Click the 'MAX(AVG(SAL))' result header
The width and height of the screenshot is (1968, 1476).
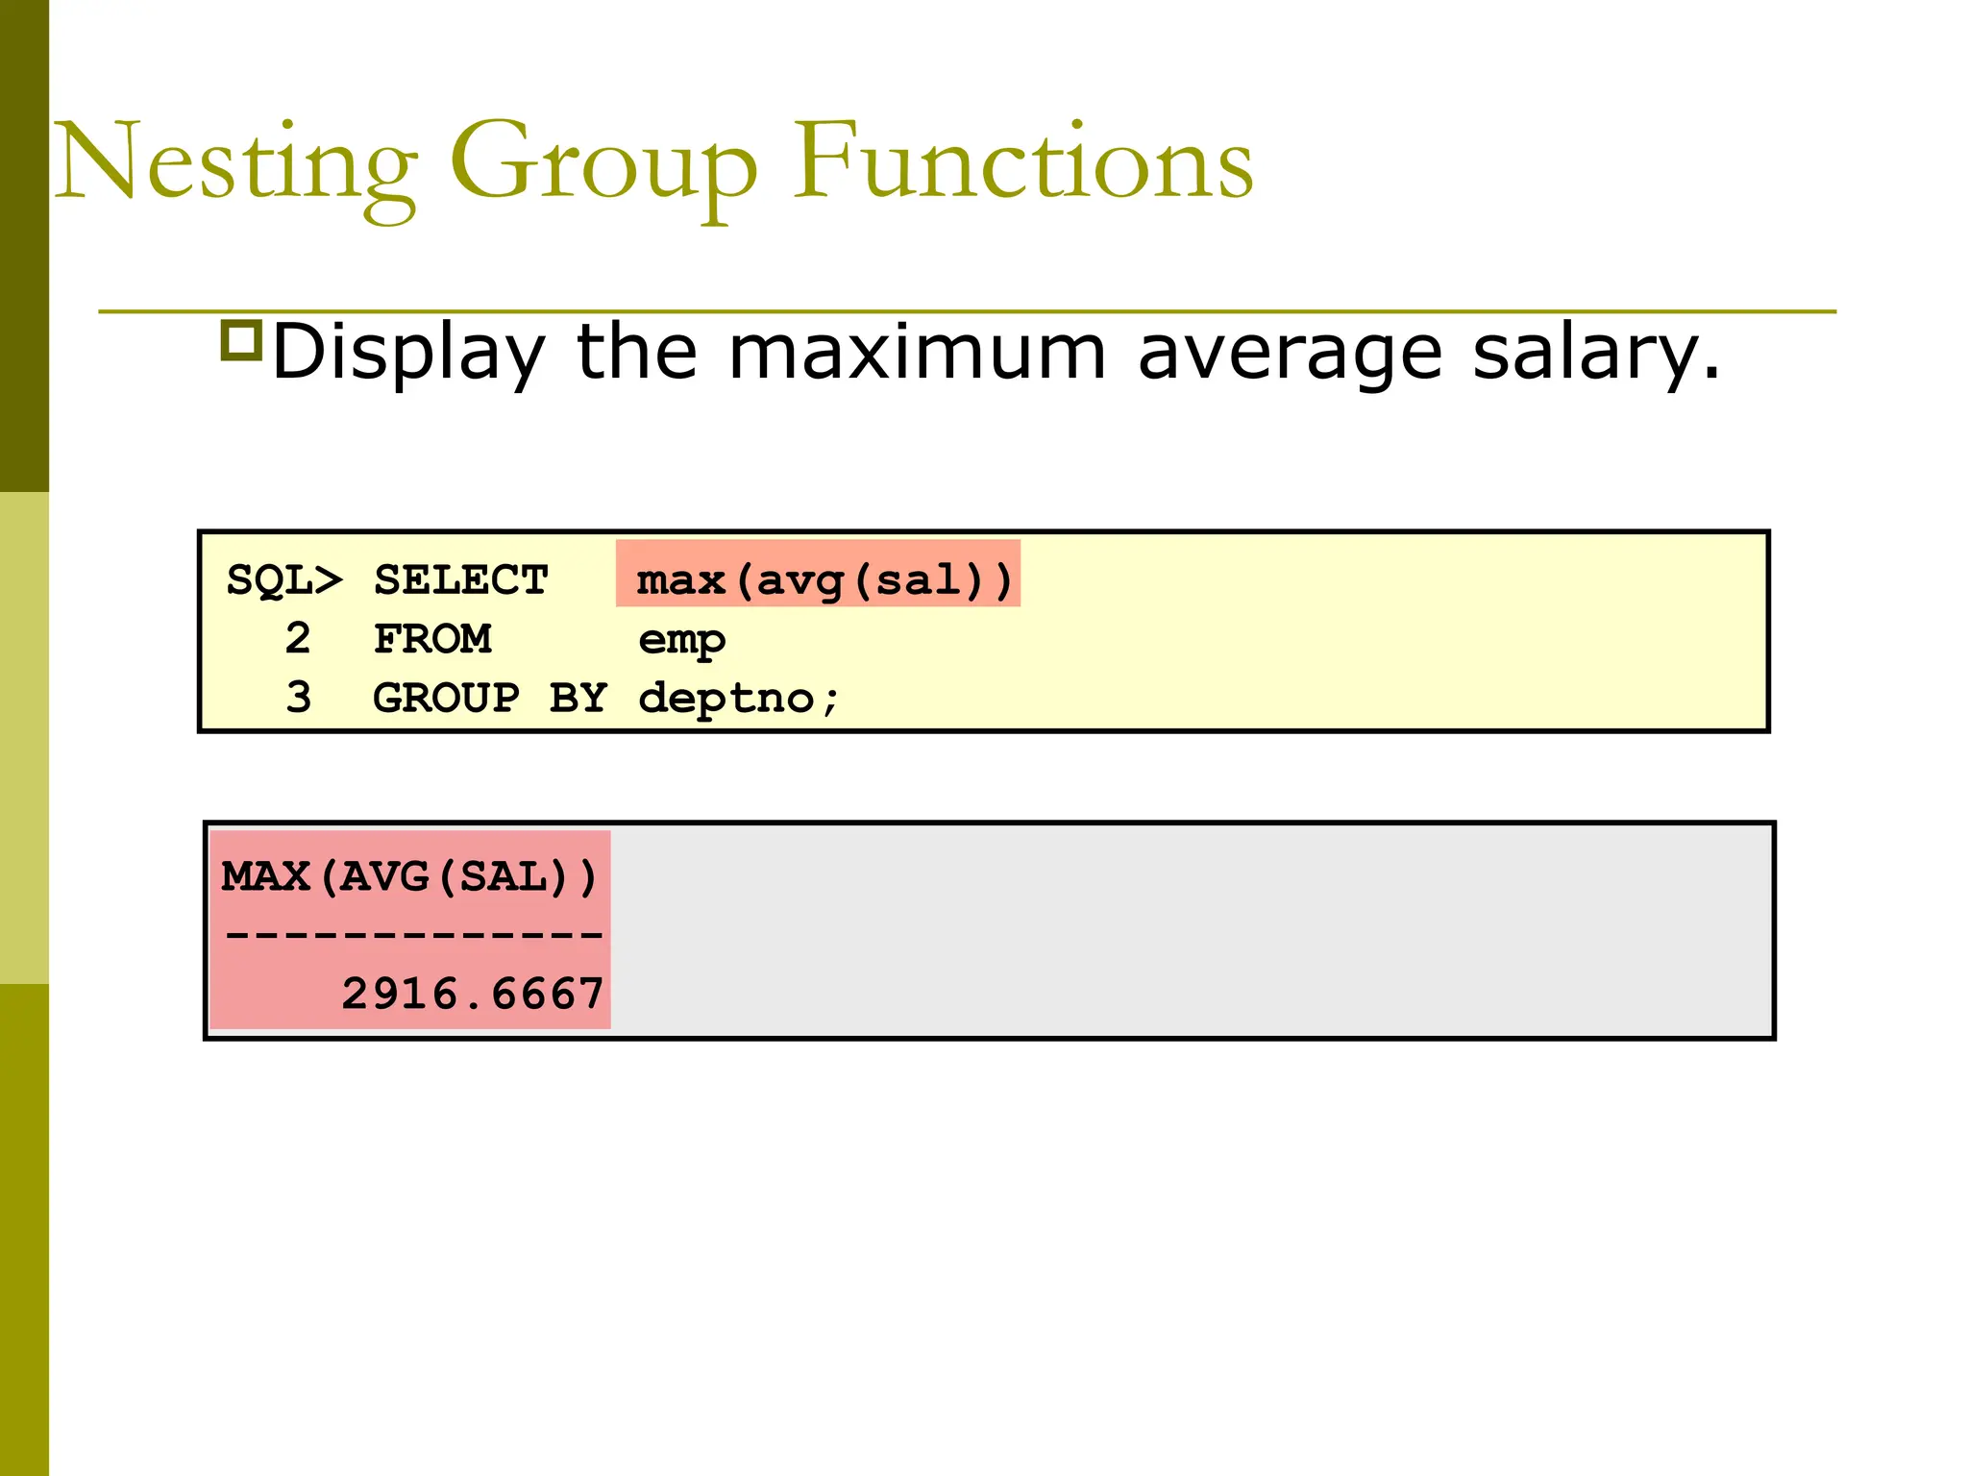point(410,877)
